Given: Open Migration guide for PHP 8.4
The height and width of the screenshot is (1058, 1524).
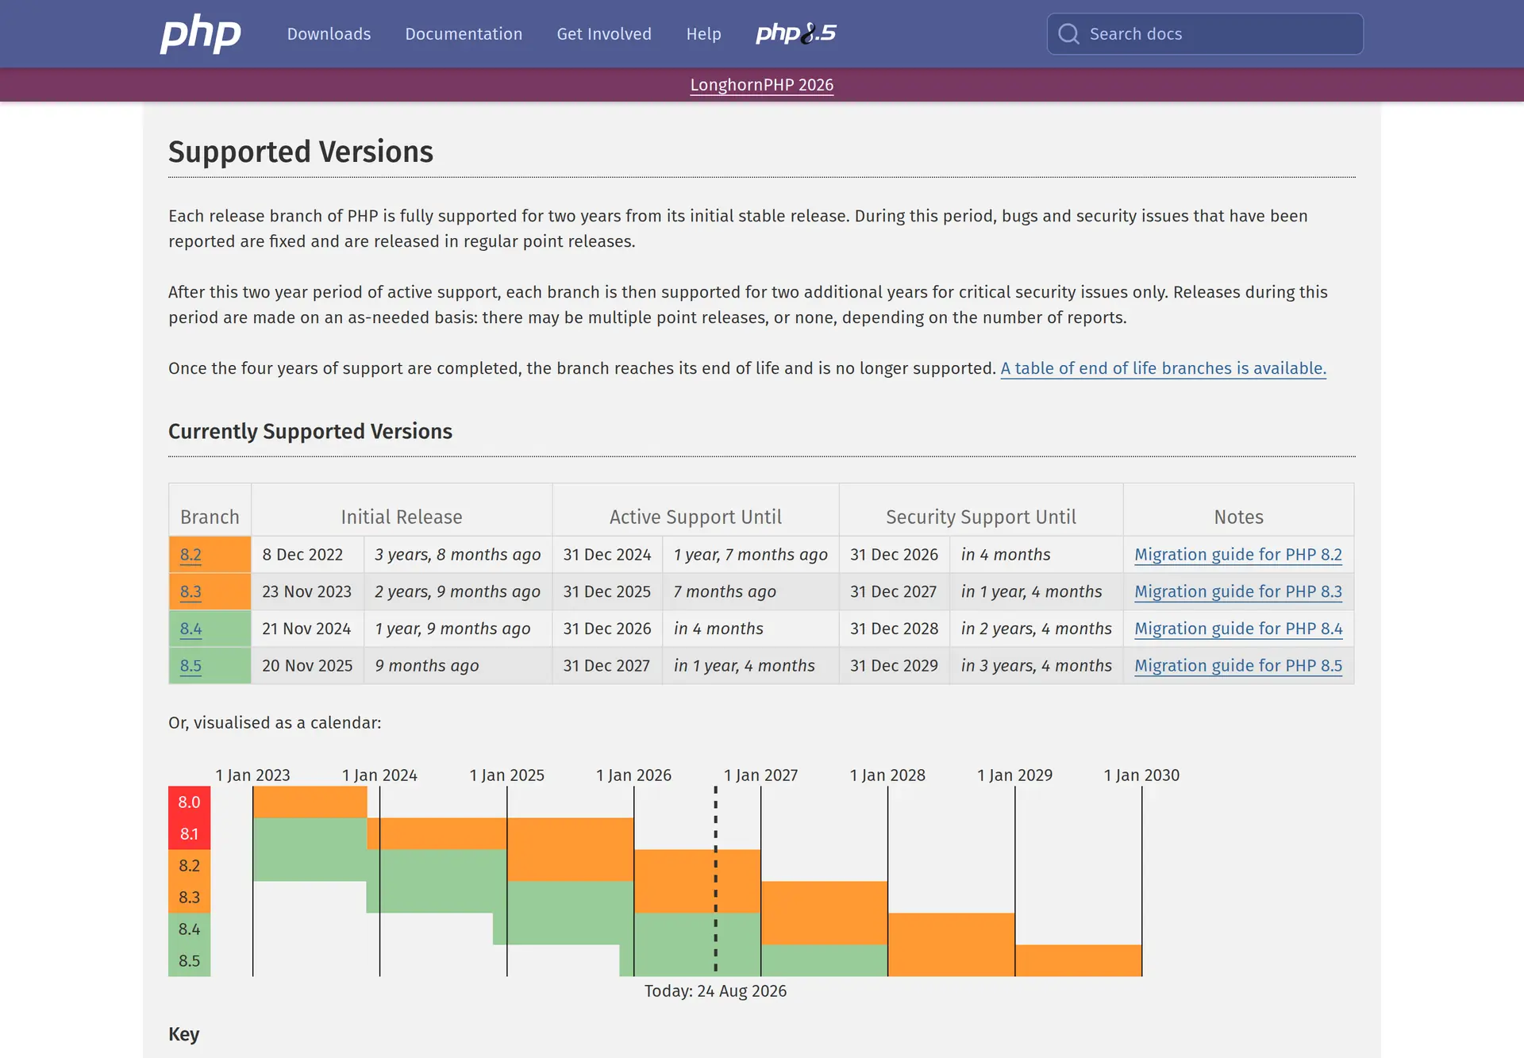Looking at the screenshot, I should click(1238, 629).
